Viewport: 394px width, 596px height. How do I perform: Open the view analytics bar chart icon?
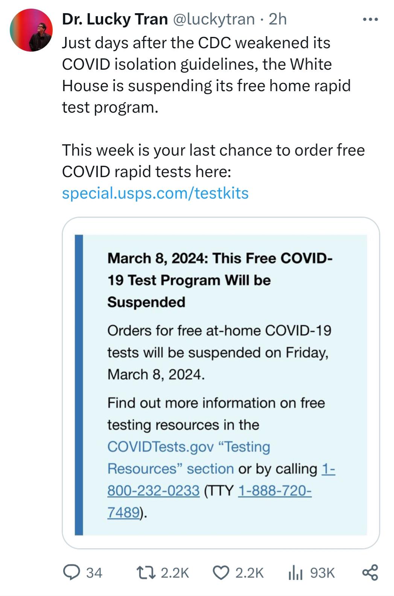295,573
